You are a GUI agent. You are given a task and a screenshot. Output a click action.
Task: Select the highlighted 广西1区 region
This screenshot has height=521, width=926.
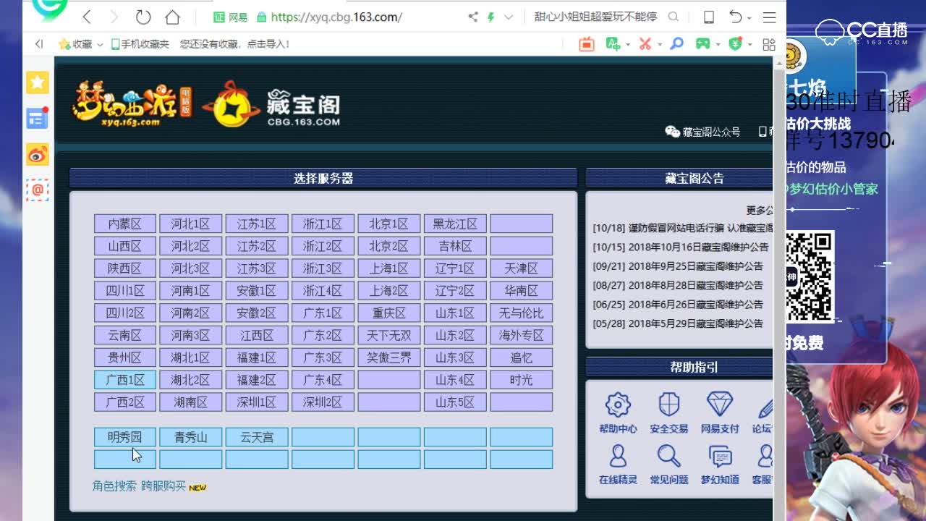(125, 380)
